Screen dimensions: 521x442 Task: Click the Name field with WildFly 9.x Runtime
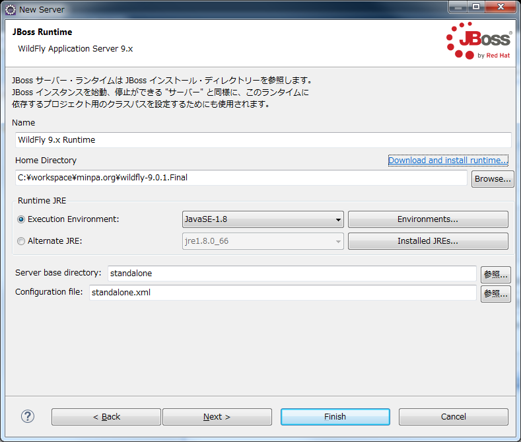point(263,140)
